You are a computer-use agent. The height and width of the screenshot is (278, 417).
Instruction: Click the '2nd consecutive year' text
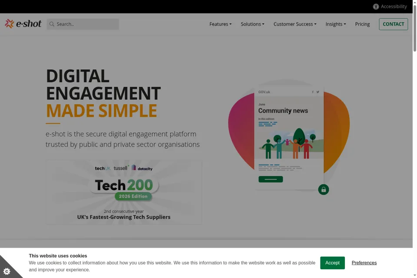pos(124,211)
